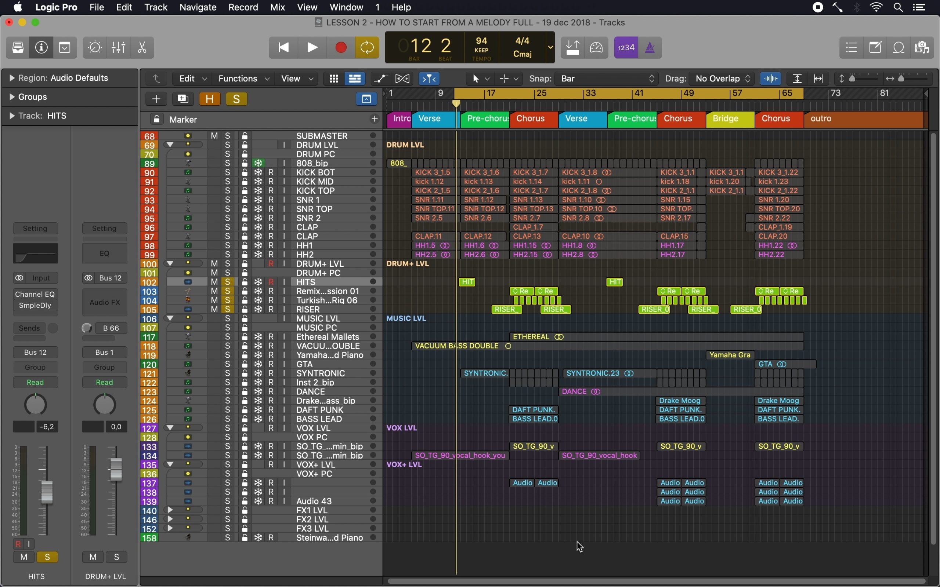
Task: Click the Add Track plus button
Action: 156,99
